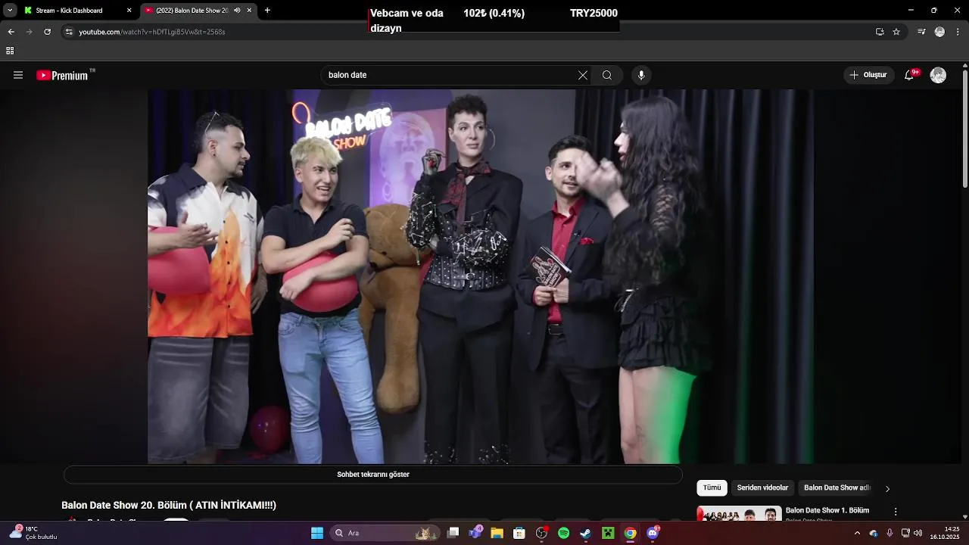969x545 pixels.
Task: Open YouTube notifications bell
Action: pos(909,75)
